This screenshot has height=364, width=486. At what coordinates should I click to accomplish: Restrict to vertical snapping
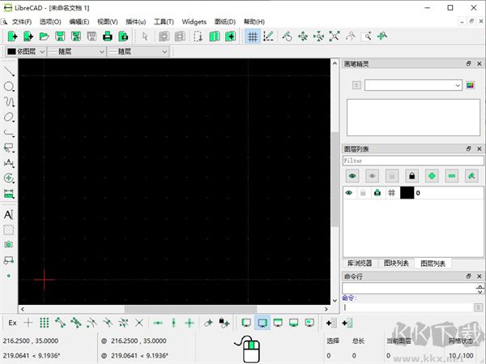click(x=173, y=323)
